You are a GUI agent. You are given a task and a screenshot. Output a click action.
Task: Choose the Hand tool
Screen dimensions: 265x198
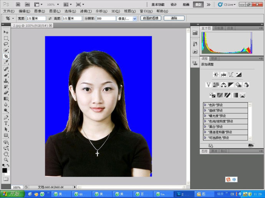[6, 154]
